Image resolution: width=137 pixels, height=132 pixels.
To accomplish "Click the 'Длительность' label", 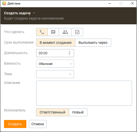I will click(16, 53).
